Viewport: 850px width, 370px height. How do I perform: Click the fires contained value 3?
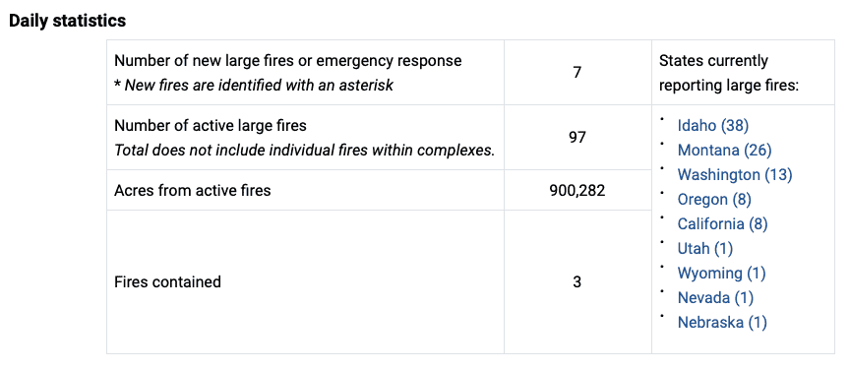coord(577,282)
